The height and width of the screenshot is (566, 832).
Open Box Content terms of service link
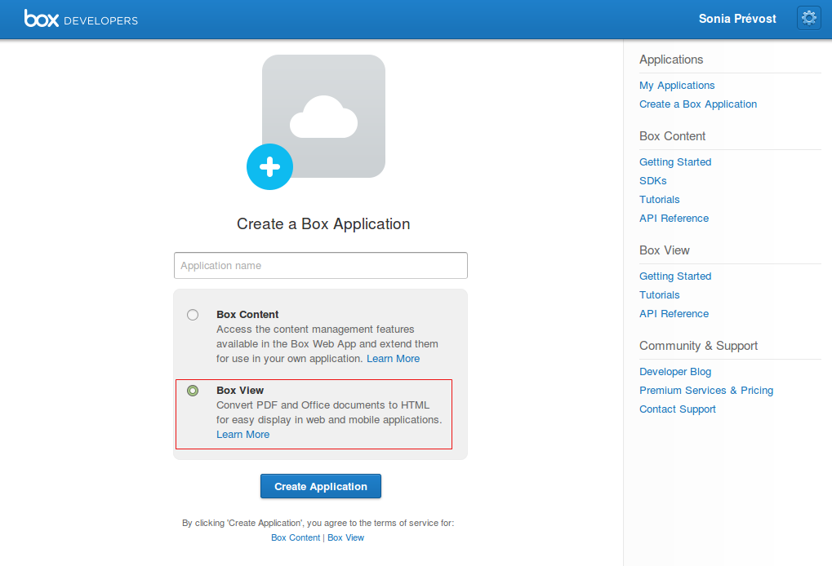click(x=296, y=537)
